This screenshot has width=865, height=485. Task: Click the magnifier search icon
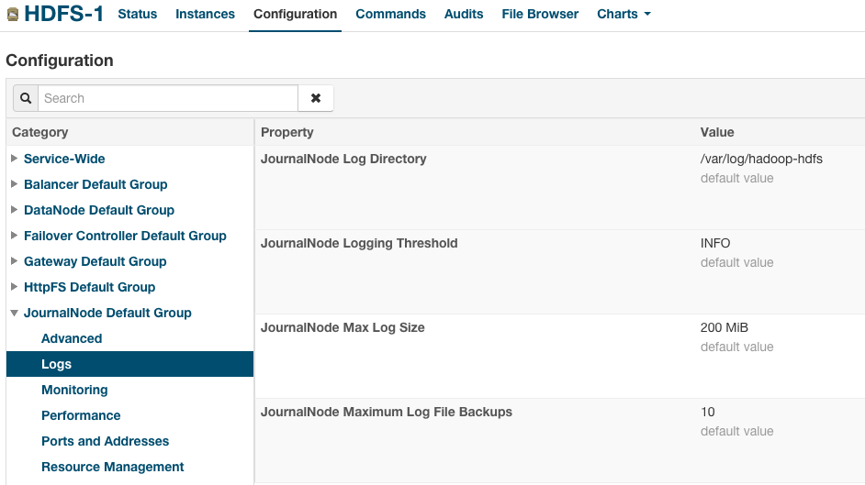(x=26, y=98)
